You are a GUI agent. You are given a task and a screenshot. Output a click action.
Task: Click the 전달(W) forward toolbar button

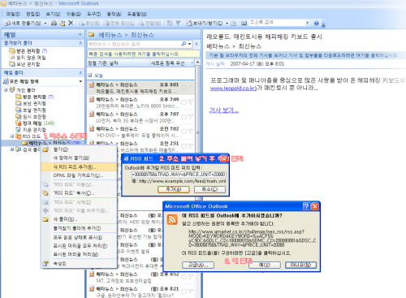coord(149,24)
